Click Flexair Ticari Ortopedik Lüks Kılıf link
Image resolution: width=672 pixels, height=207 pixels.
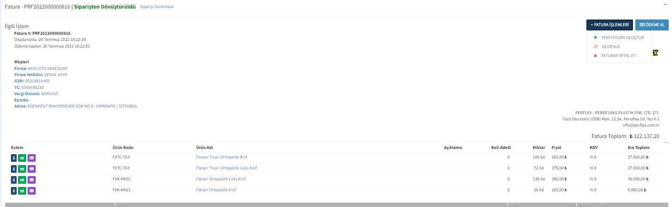226,168
